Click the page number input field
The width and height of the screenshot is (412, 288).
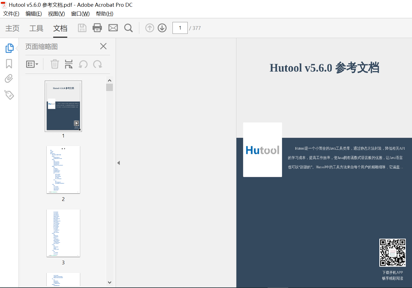(180, 28)
